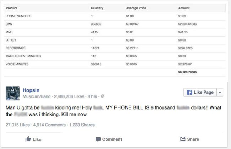Screen dimensions: 231x149
Task: Open Hopsin's profile picture thumbnail
Action: pos(13,93)
